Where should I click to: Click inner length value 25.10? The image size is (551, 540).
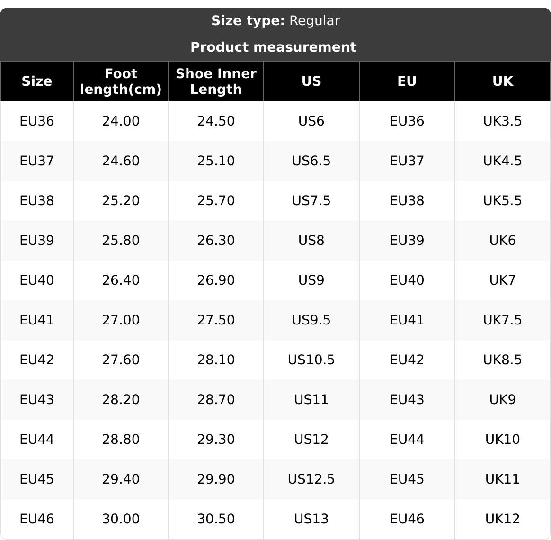coord(216,161)
